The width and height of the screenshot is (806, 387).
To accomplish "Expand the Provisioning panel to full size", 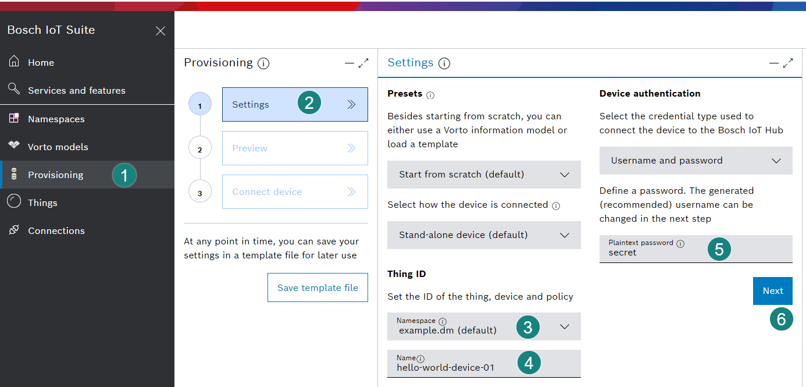I will (x=363, y=63).
